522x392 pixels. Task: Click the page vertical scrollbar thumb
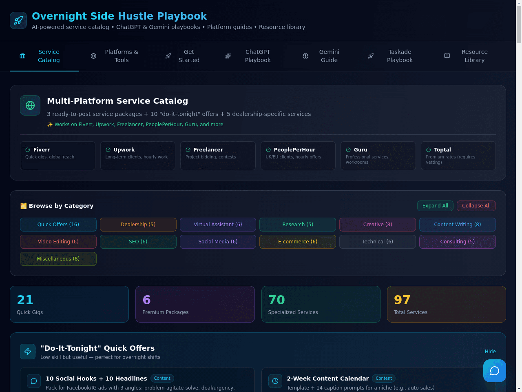pyautogui.click(x=519, y=24)
